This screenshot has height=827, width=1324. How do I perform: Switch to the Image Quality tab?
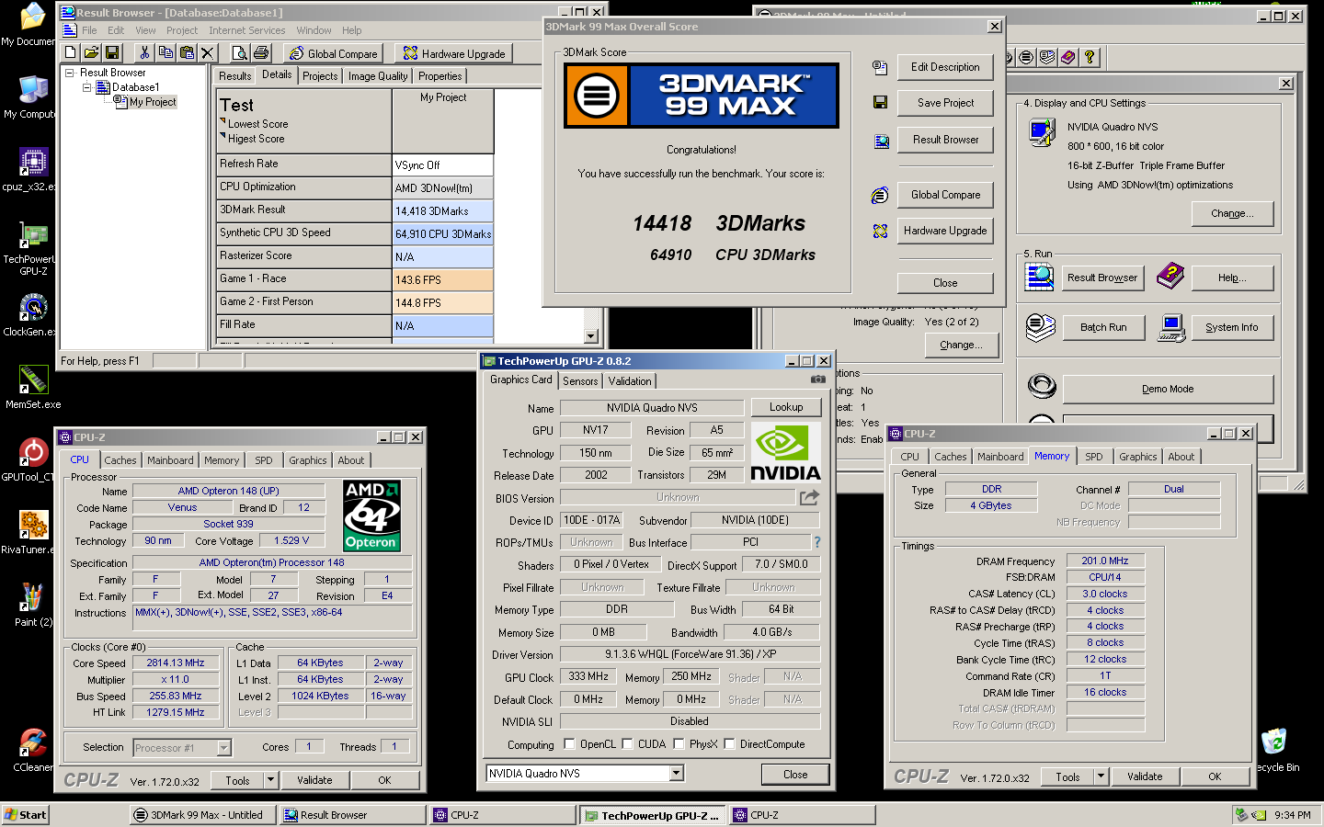(x=378, y=76)
